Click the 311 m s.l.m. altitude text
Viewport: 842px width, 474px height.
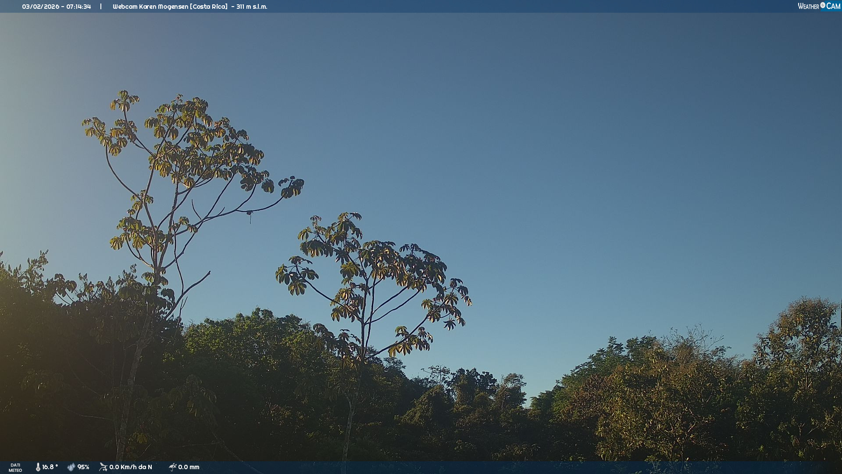pos(252,7)
